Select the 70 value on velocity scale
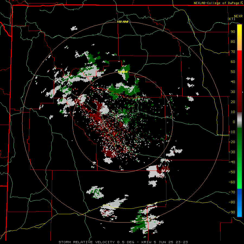This screenshot has height=244, width=244. point(233,52)
